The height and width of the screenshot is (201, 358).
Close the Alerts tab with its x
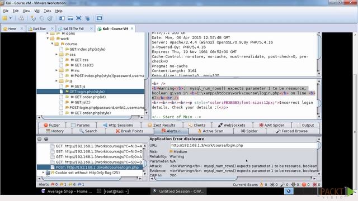(x=180, y=131)
